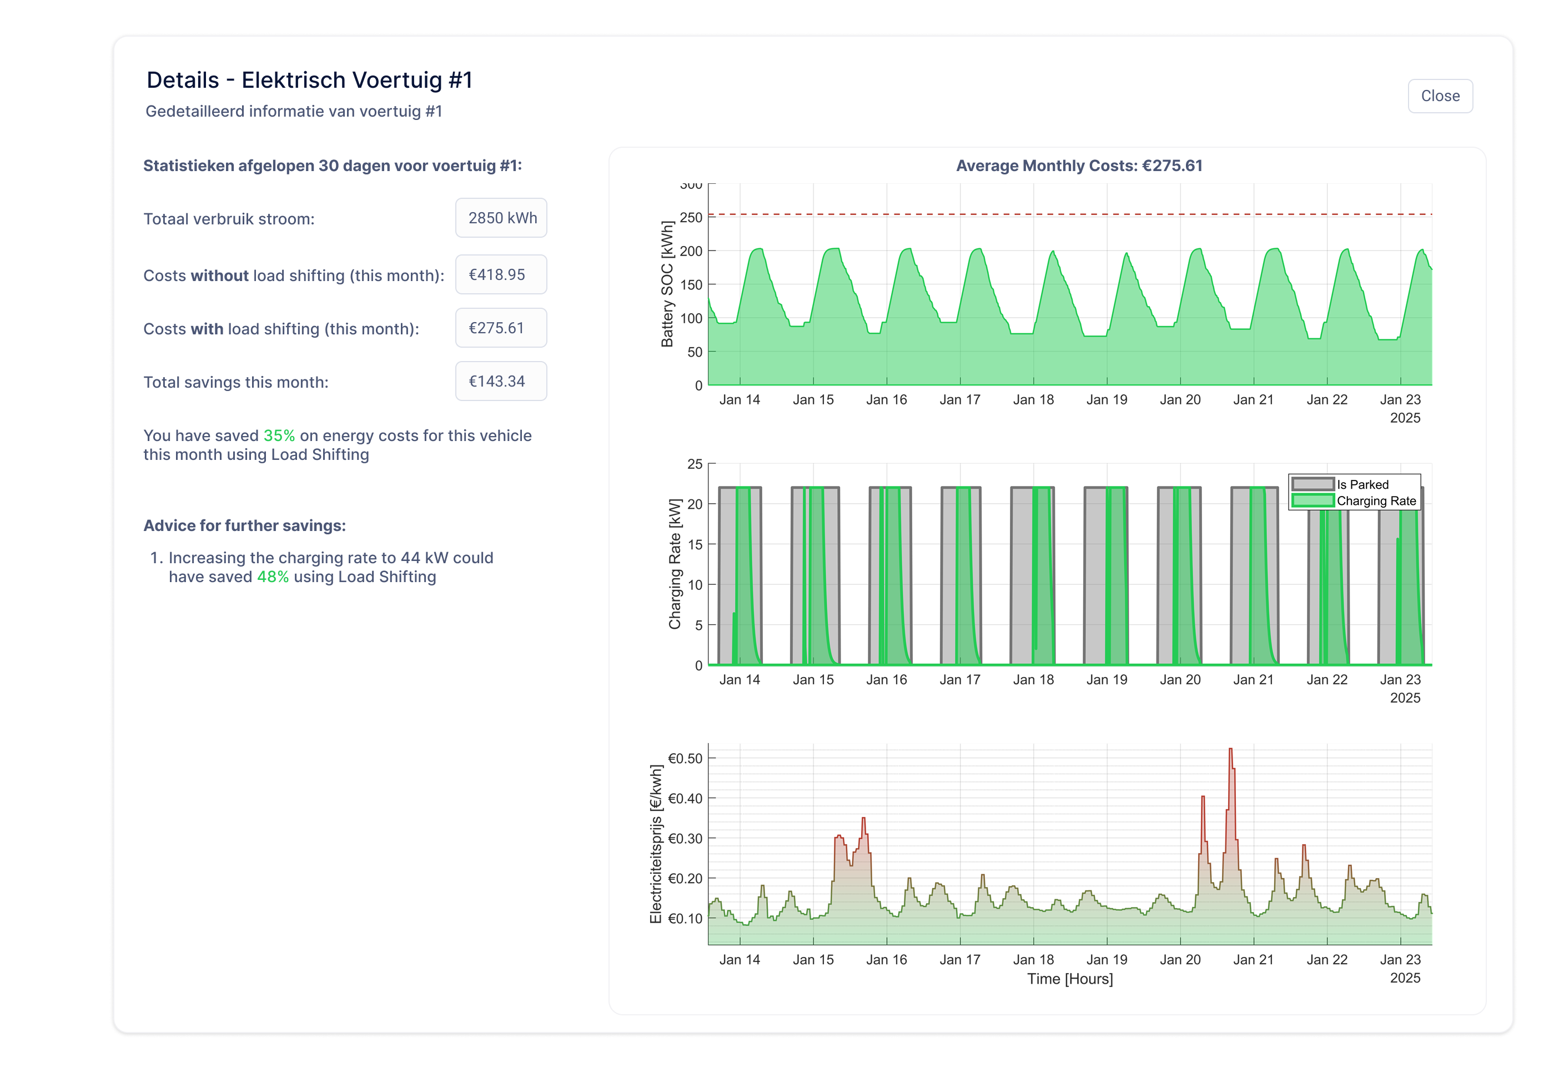Click the Jan 18 label on Battery SOC axis
The width and height of the screenshot is (1559, 1072).
point(1033,400)
